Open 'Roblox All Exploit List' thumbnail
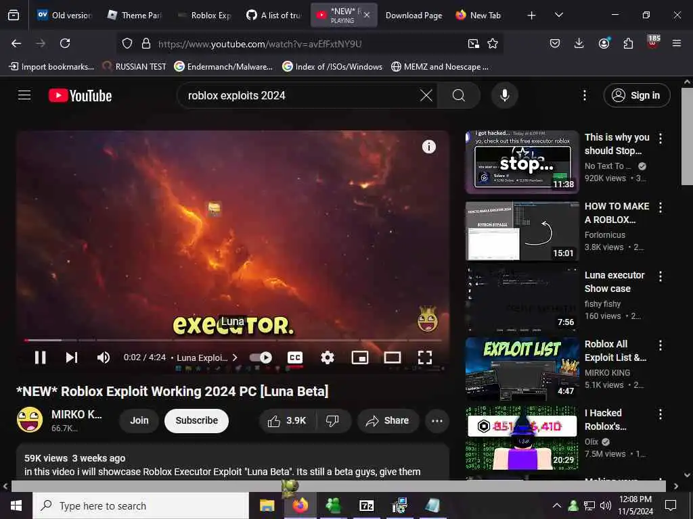 (522, 368)
